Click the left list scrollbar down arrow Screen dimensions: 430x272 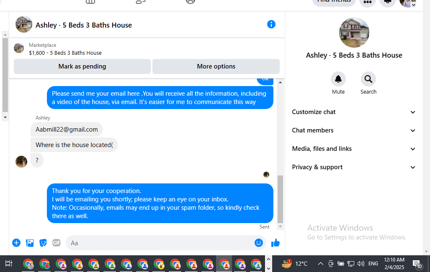point(5,117)
